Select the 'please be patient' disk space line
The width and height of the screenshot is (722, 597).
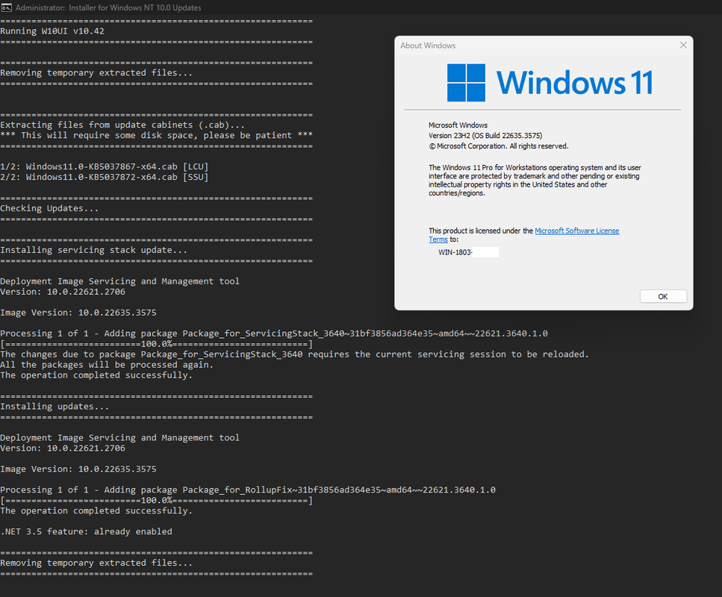[157, 135]
